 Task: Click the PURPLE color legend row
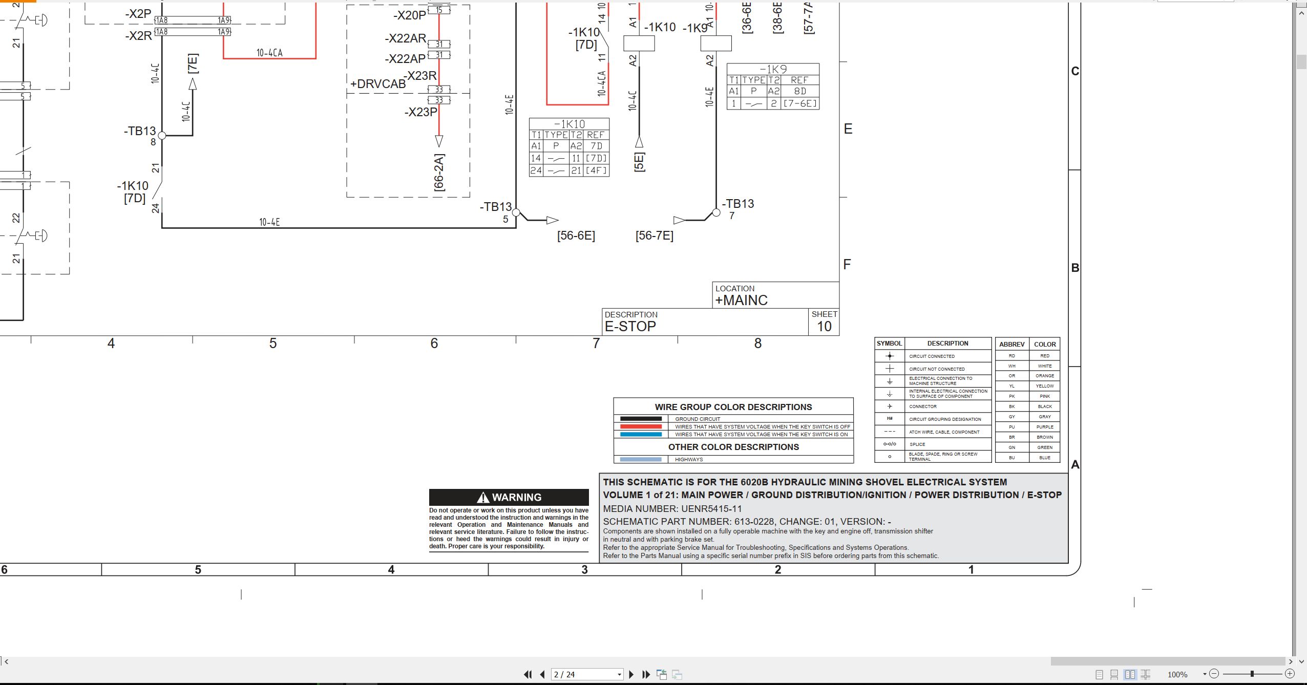[x=1027, y=426]
